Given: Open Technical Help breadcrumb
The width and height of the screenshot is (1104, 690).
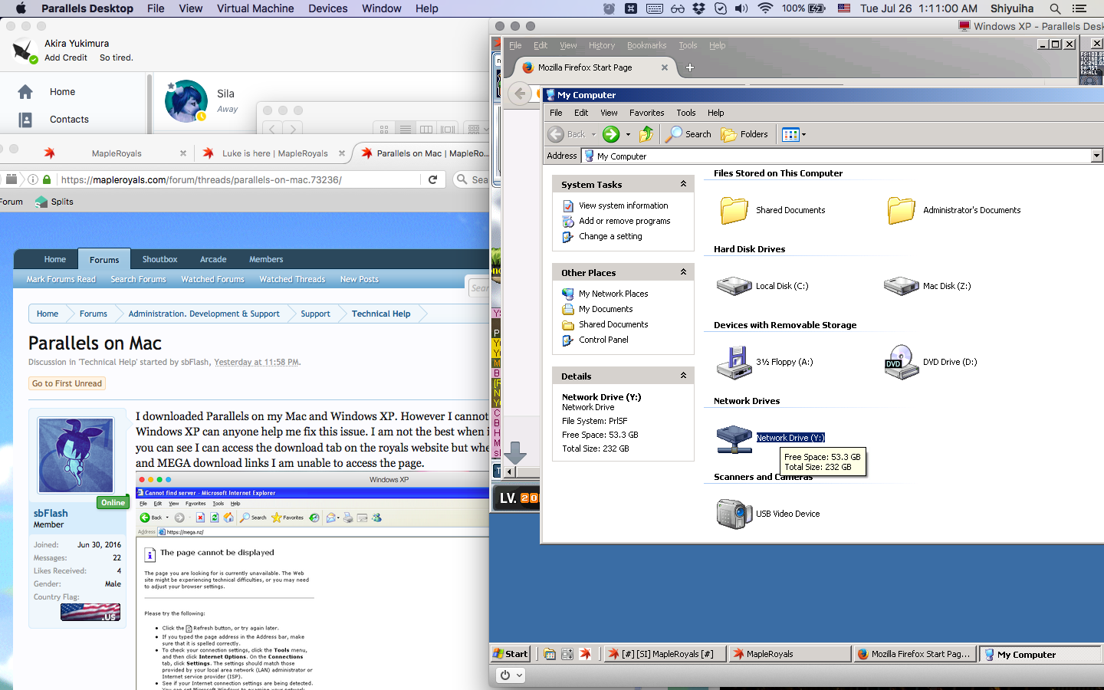Looking at the screenshot, I should [x=381, y=314].
